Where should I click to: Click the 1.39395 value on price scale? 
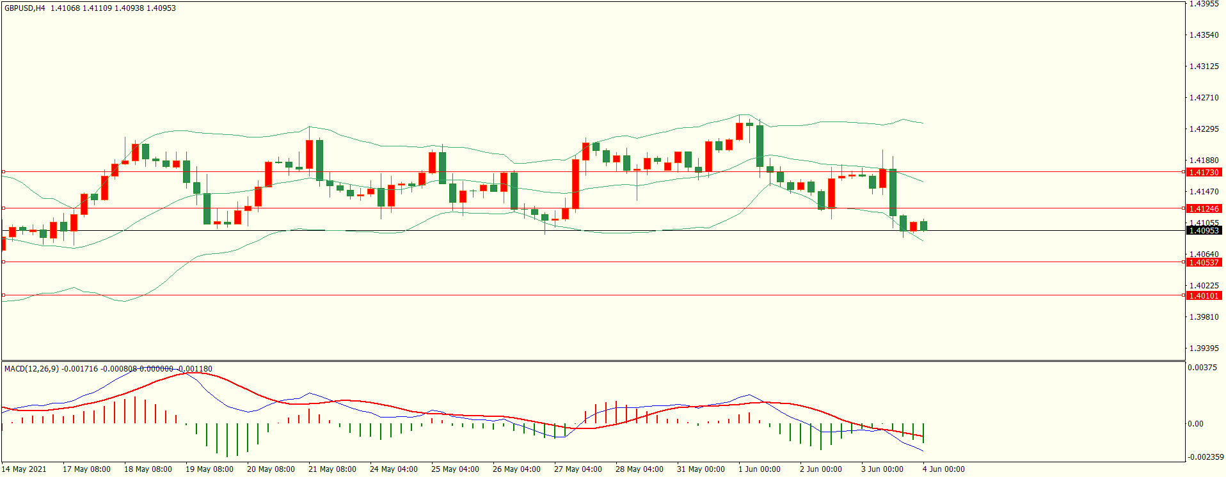pyautogui.click(x=1204, y=348)
